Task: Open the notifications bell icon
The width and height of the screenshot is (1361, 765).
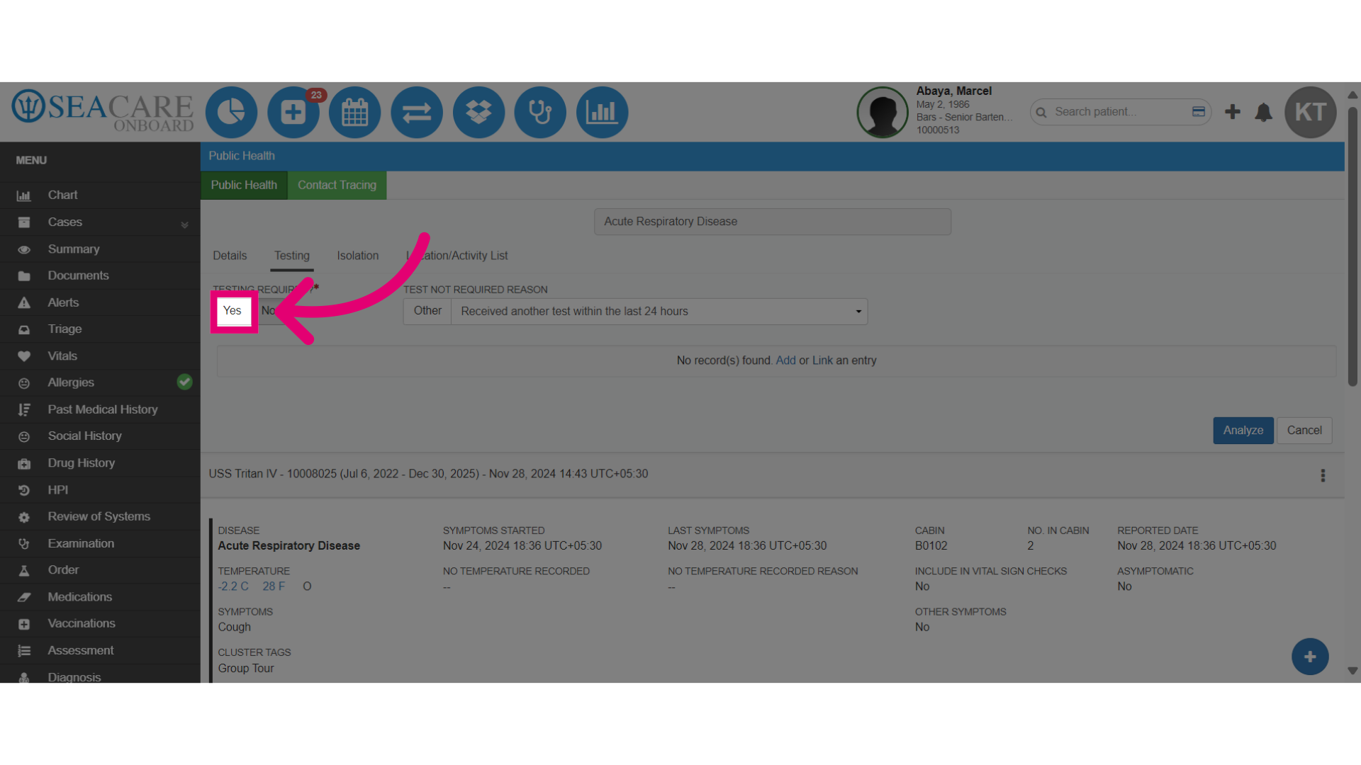Action: (x=1263, y=112)
